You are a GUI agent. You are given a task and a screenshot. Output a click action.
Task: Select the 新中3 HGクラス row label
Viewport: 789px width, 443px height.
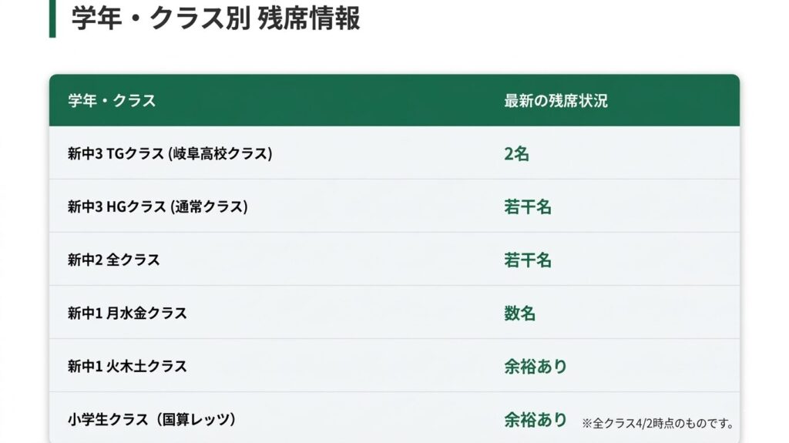click(116, 206)
